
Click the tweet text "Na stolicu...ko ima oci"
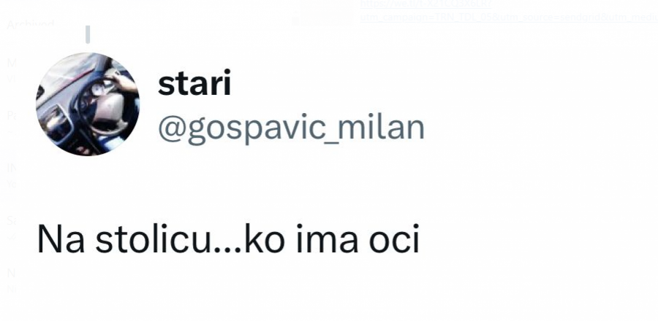click(x=228, y=240)
